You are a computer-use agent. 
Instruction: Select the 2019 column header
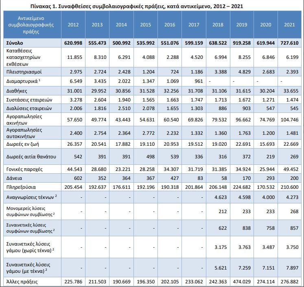point(242,25)
